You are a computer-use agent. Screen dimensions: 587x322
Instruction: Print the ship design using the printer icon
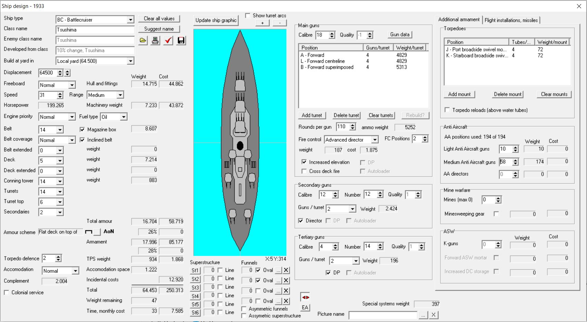point(155,41)
